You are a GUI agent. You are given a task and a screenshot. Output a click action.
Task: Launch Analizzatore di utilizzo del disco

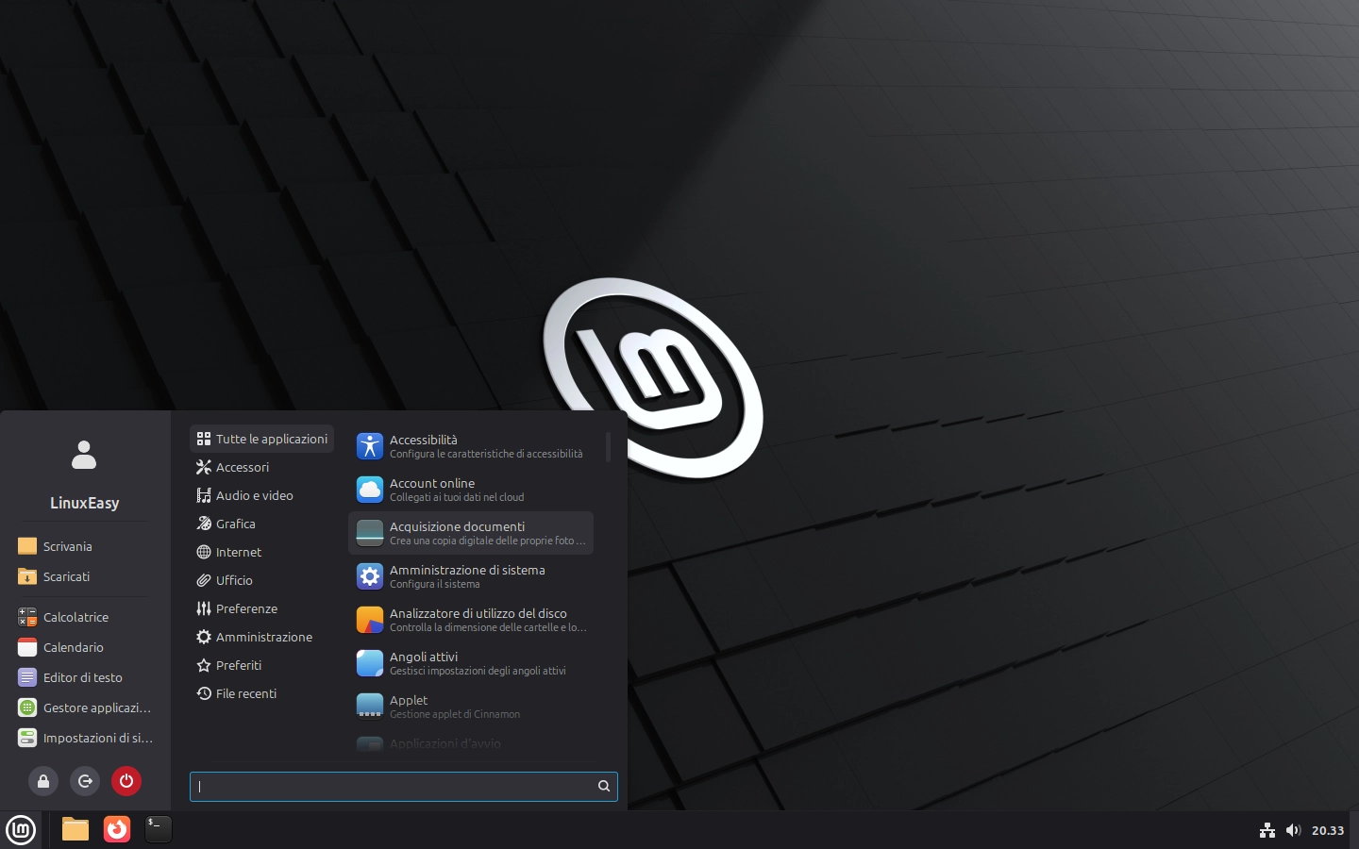pos(471,620)
